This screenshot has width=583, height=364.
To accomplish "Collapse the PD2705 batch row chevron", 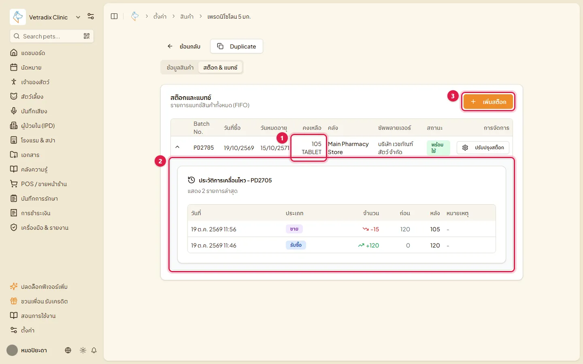I will point(177,147).
